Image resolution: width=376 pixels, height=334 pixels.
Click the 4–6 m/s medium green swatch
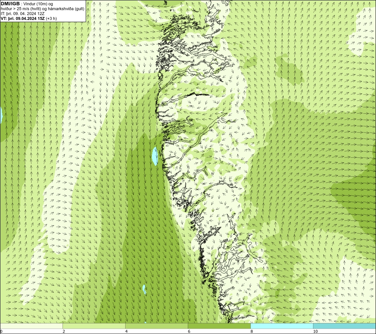pos(156,326)
